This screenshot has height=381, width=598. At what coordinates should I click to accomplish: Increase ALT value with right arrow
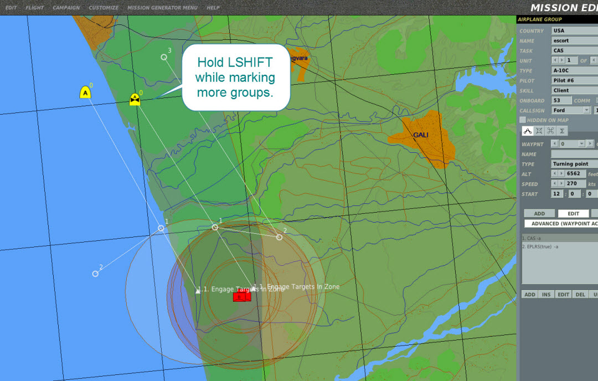pyautogui.click(x=561, y=173)
